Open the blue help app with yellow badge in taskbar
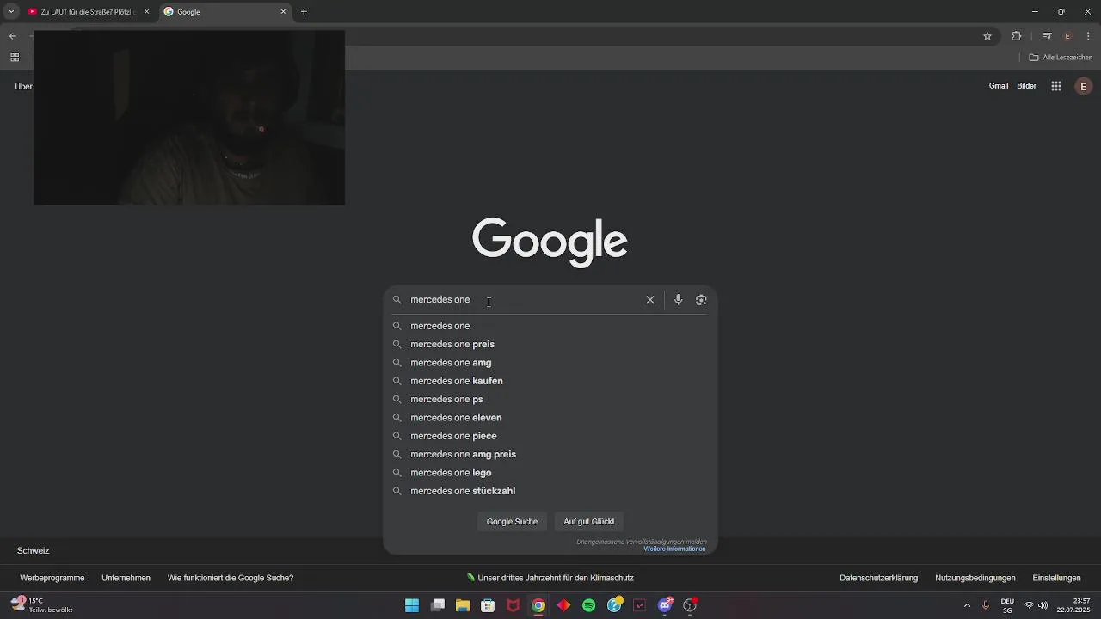 click(614, 605)
